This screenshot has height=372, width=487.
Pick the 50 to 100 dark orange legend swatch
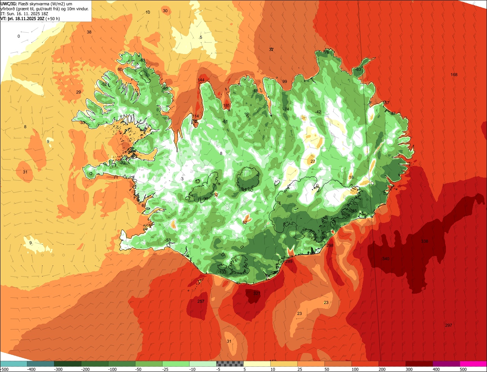[338, 364]
